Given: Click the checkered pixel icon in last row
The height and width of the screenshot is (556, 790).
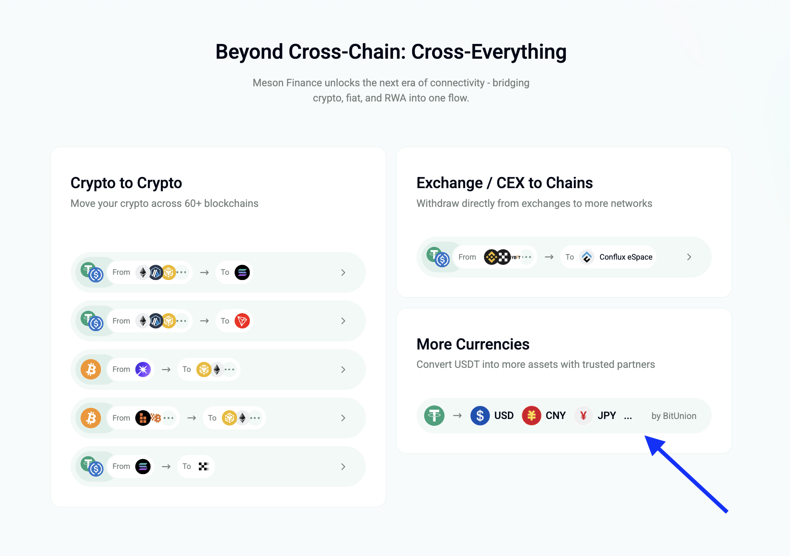Looking at the screenshot, I should click(x=204, y=467).
